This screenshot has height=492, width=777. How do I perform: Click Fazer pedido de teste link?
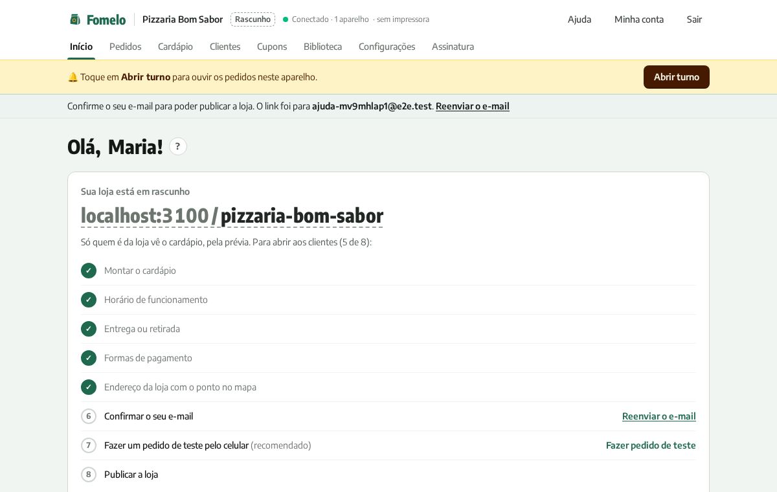[x=651, y=445]
